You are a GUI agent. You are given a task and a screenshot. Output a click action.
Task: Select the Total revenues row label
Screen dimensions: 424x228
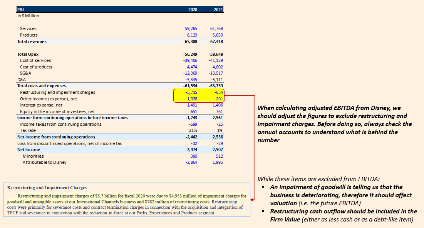click(31, 42)
